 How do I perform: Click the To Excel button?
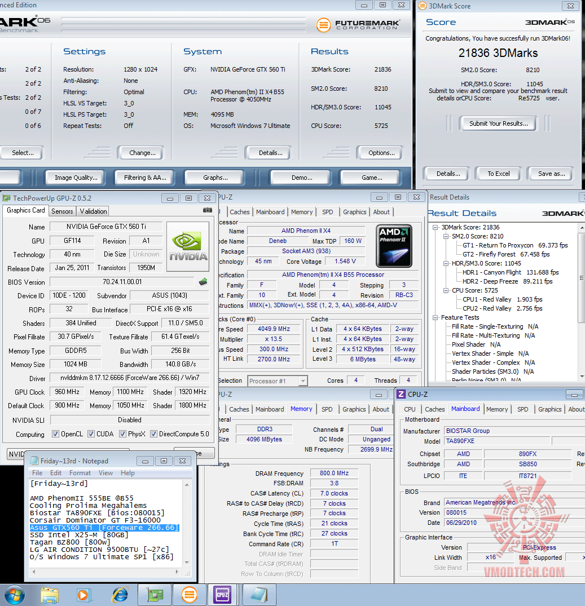(498, 174)
